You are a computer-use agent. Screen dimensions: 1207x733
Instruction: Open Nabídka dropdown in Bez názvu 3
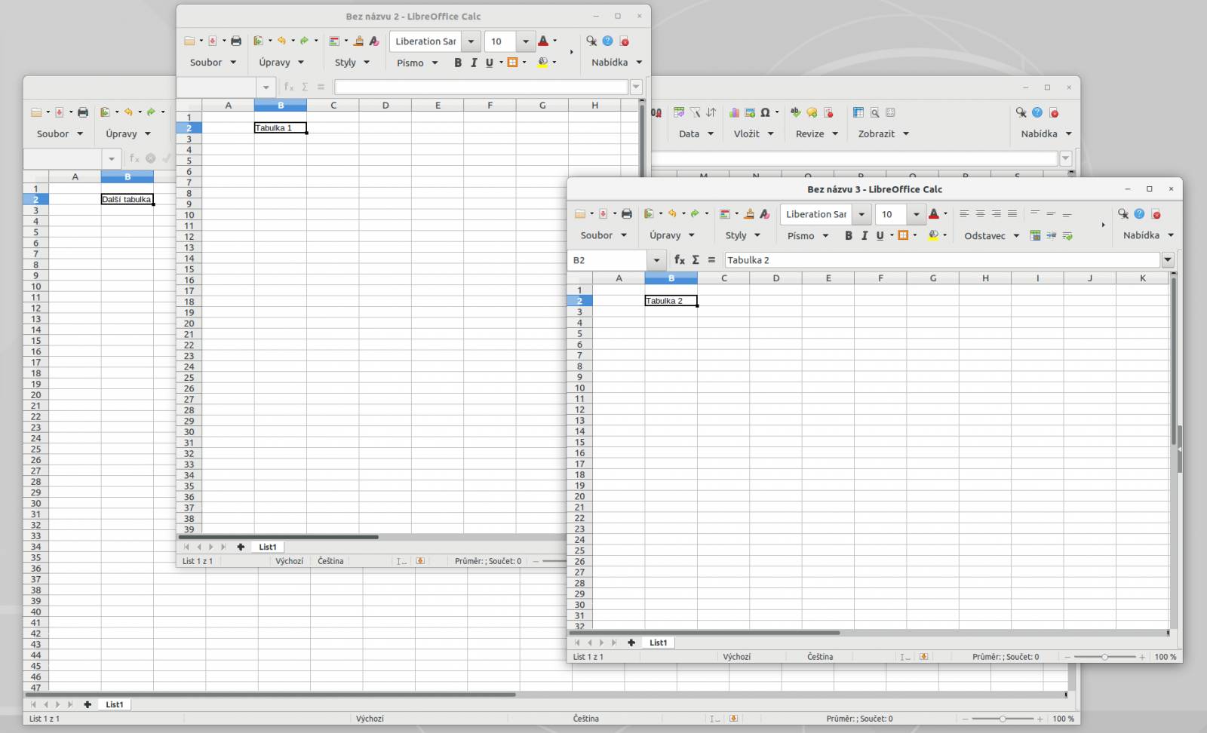1148,235
